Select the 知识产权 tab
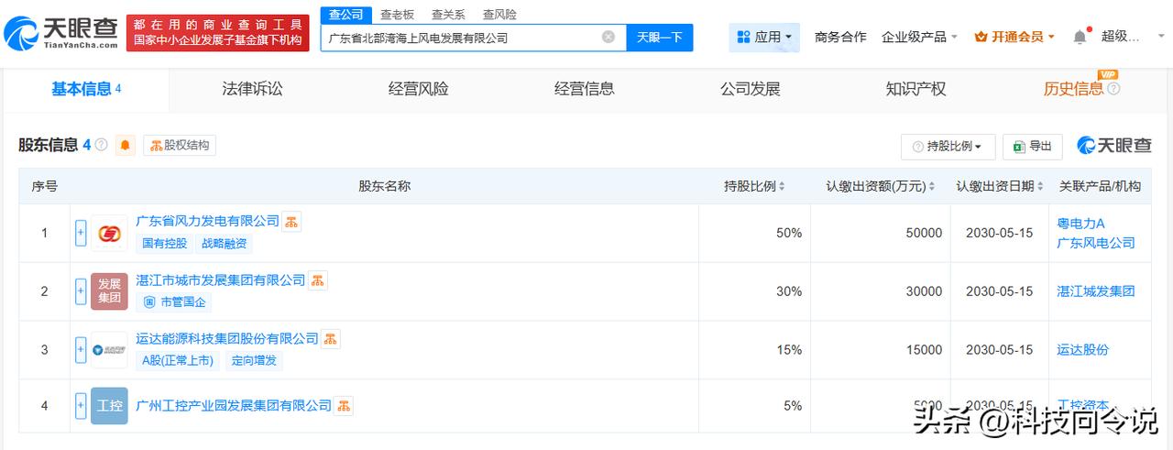 915,89
